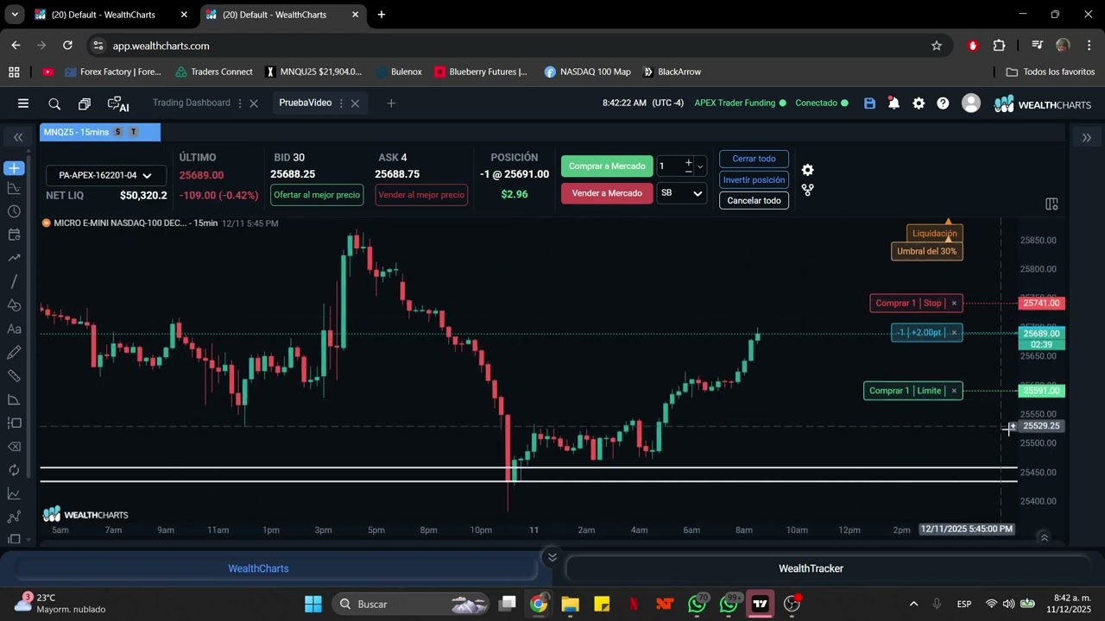Click Invertir posición button
This screenshot has height=621, width=1105.
tap(754, 179)
